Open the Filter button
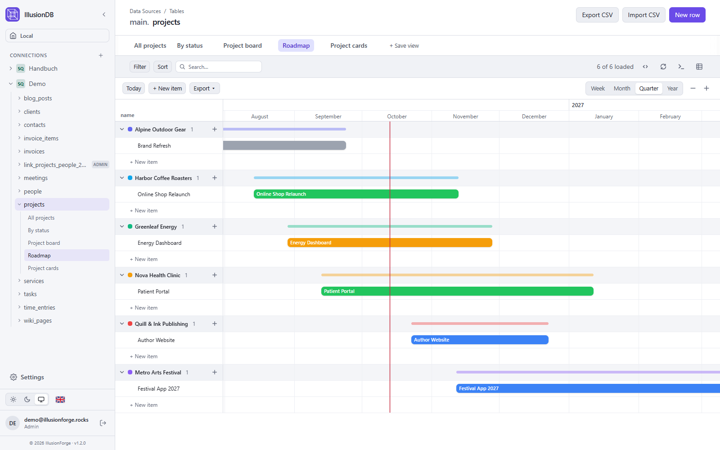 pyautogui.click(x=139, y=67)
